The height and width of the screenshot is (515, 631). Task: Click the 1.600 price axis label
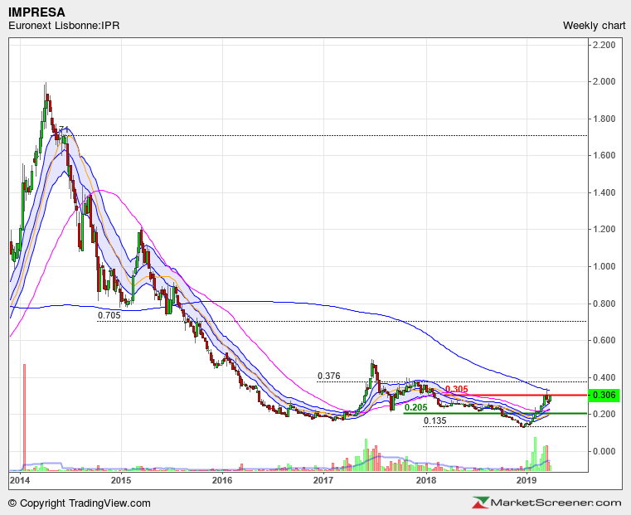[604, 155]
